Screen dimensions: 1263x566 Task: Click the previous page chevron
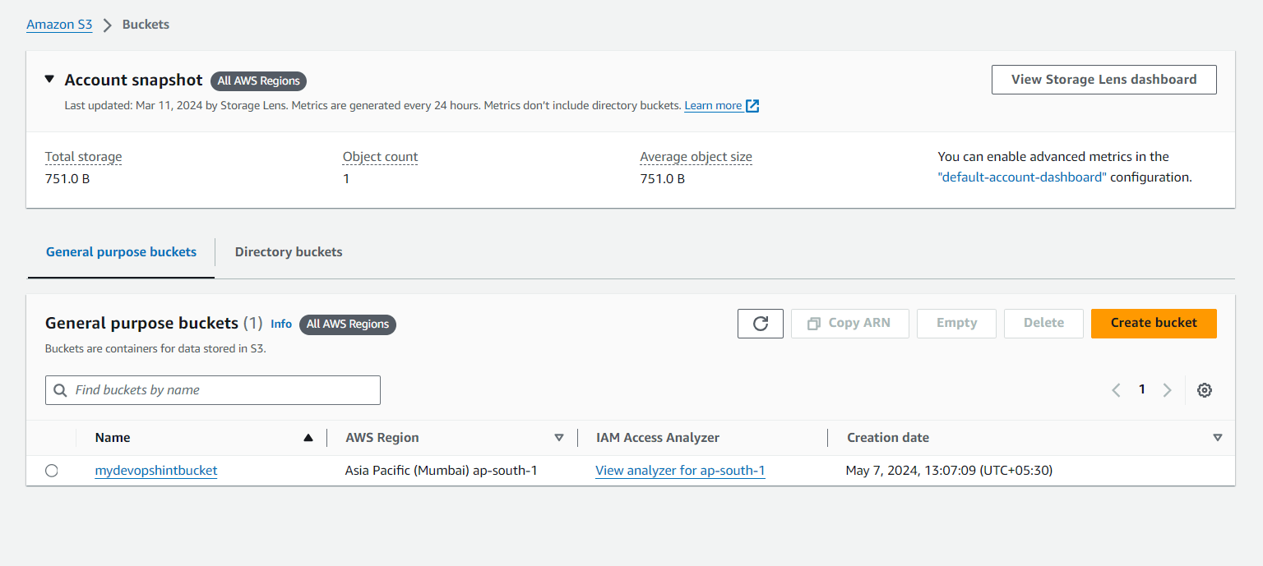pos(1116,389)
